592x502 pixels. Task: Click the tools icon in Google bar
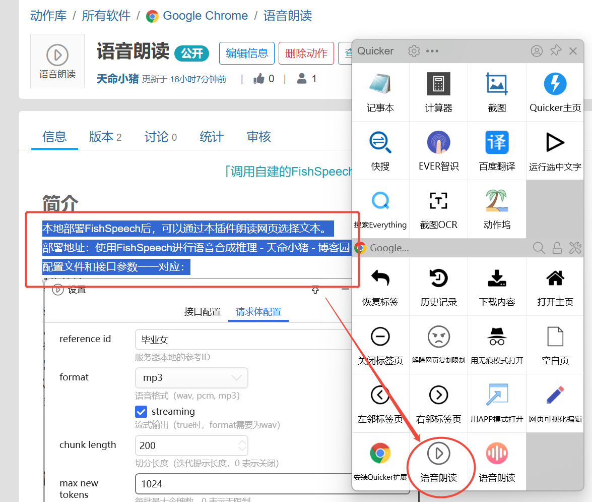575,248
